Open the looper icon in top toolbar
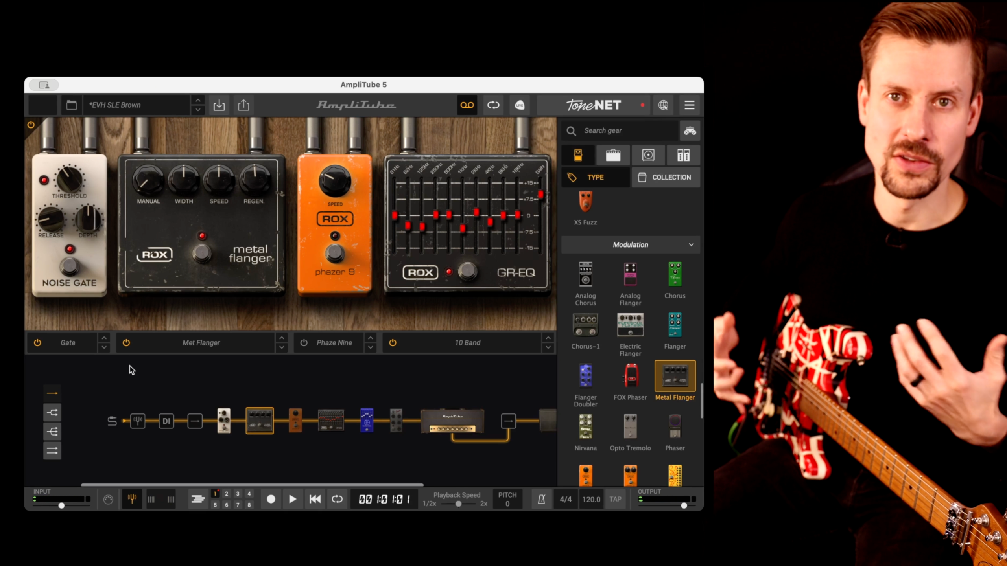Image resolution: width=1007 pixels, height=566 pixels. coord(493,105)
